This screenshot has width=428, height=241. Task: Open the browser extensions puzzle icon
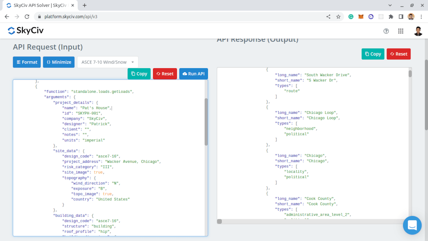tap(391, 16)
